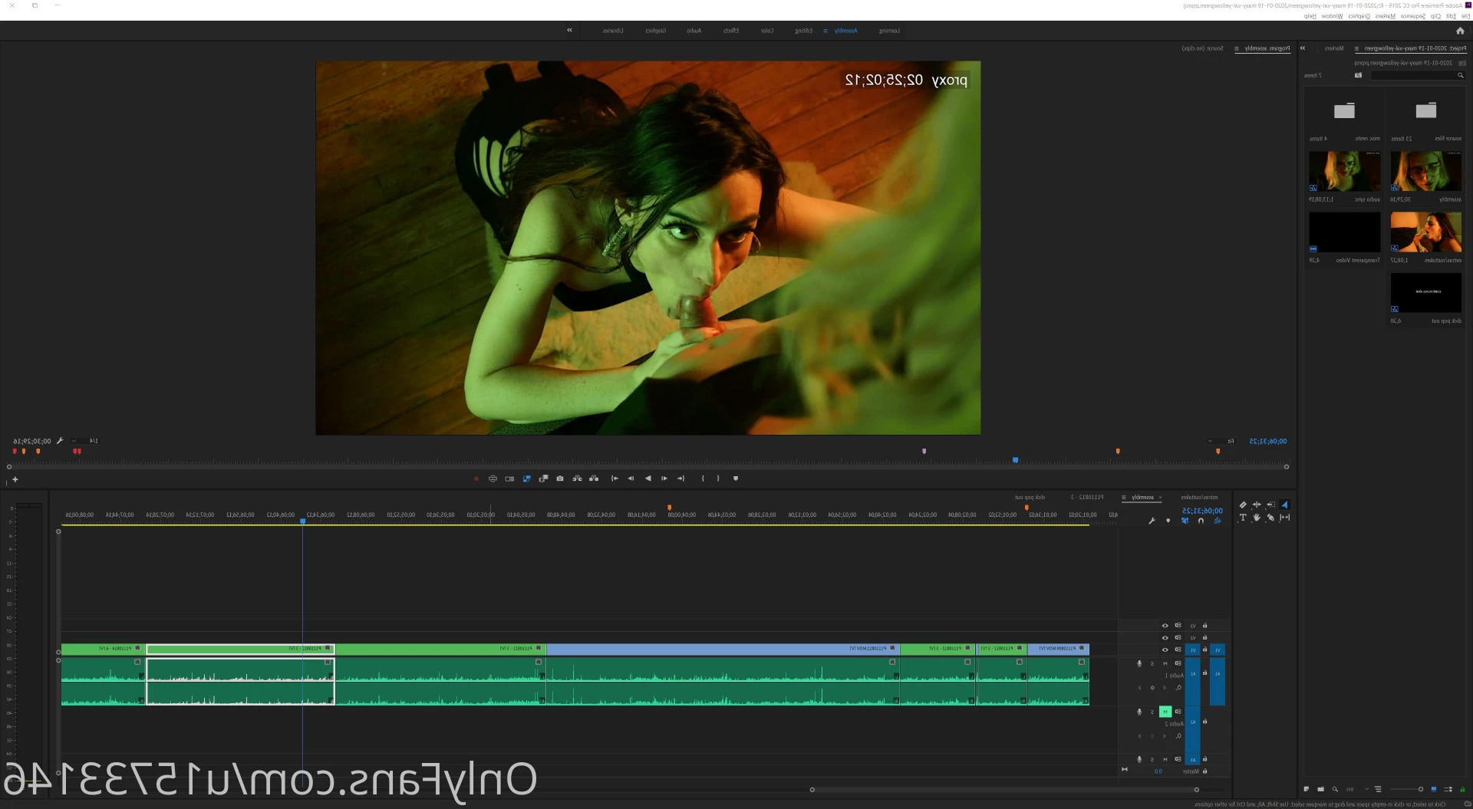Open timeline display settings wrench
The image size is (1473, 809).
(1152, 521)
